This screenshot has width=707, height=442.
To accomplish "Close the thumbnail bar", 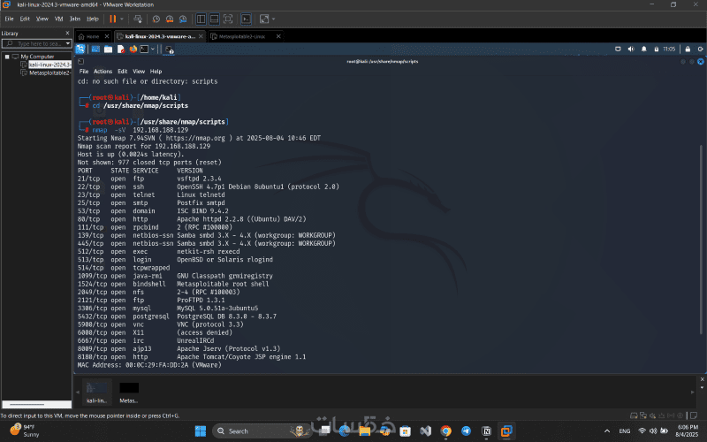I will point(702,380).
